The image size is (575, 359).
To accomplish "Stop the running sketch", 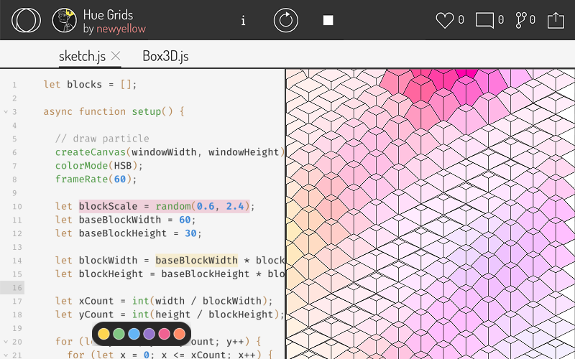I will coord(328,20).
